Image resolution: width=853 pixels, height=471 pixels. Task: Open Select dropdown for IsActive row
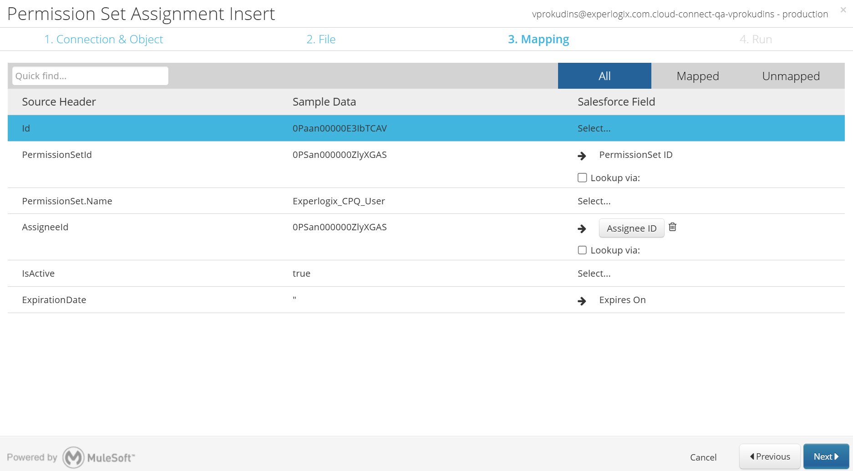click(x=594, y=273)
